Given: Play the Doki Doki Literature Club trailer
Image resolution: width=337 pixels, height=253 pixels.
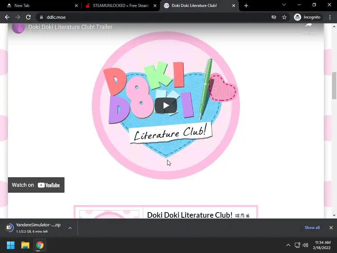Looking at the screenshot, I should tap(166, 105).
